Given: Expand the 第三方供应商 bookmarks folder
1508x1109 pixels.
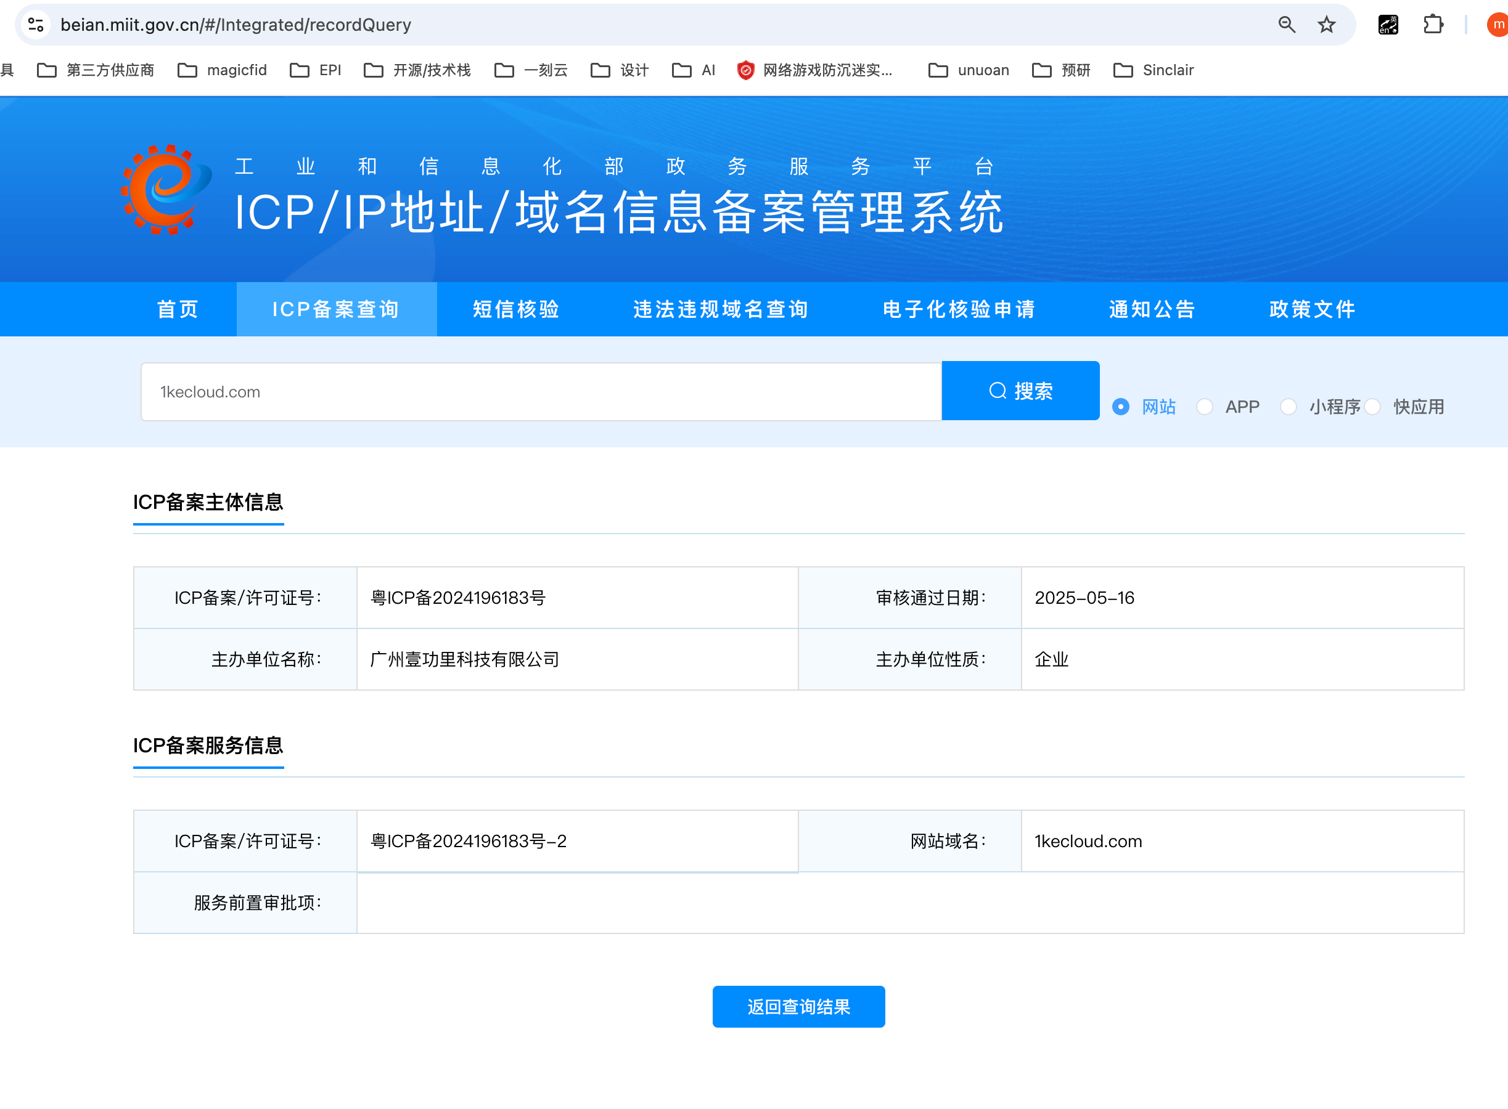Looking at the screenshot, I should point(96,70).
